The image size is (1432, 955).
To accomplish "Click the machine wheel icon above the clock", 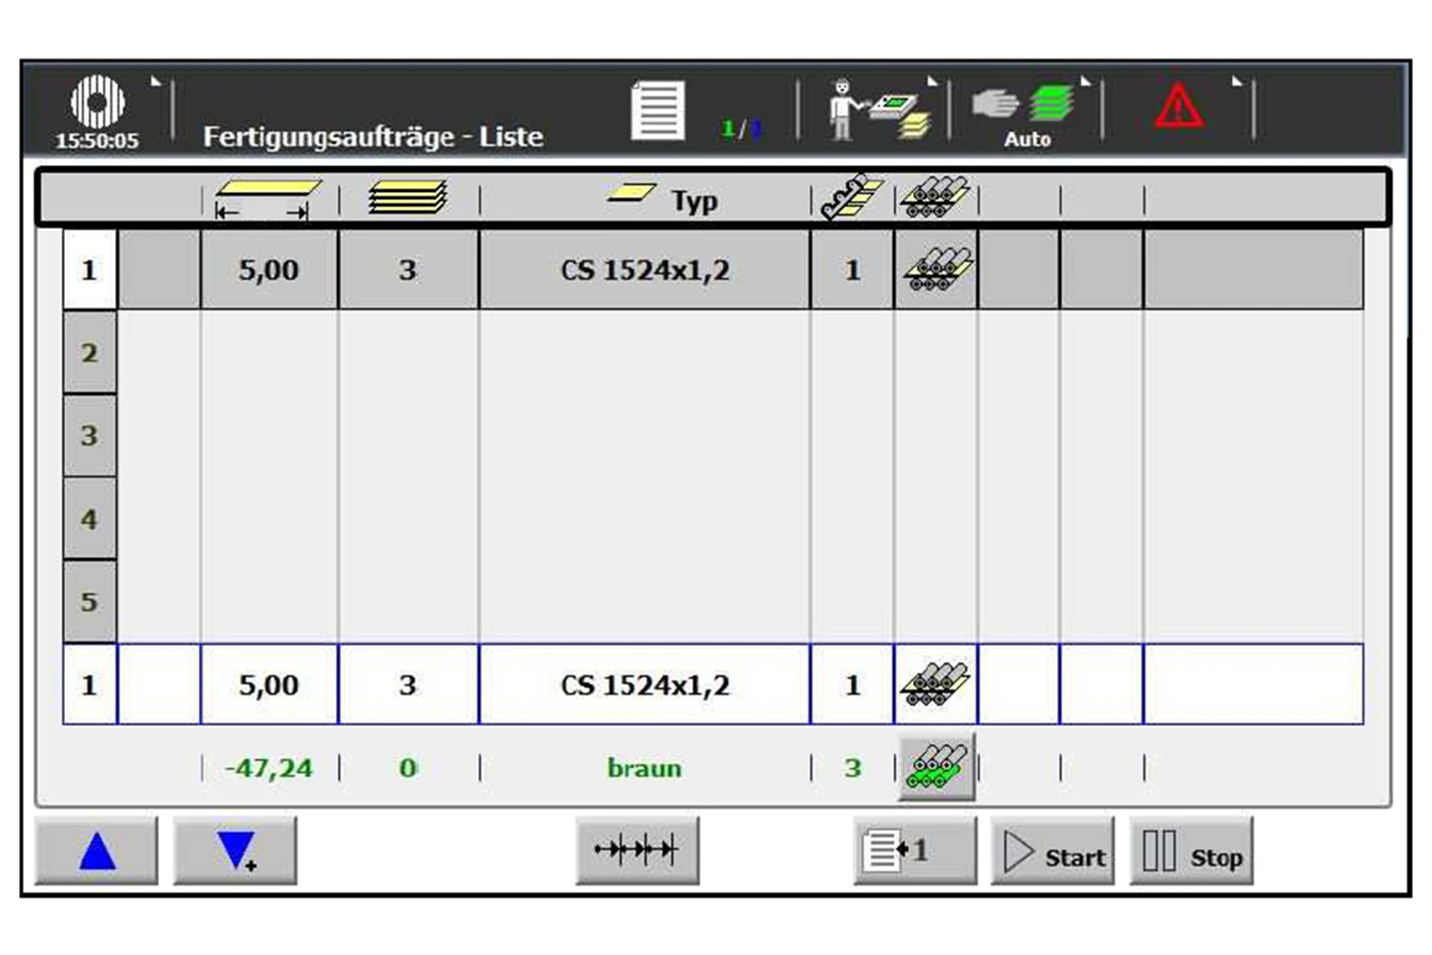I will pos(97,99).
